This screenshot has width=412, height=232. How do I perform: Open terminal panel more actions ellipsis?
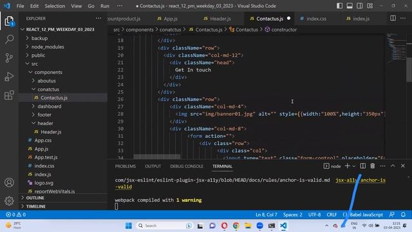(x=382, y=166)
